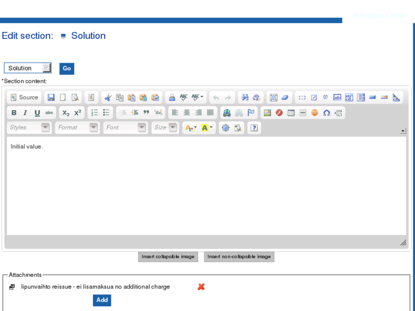The width and height of the screenshot is (415, 311).
Task: Insert a Textarea form element
Action: [x=349, y=98]
